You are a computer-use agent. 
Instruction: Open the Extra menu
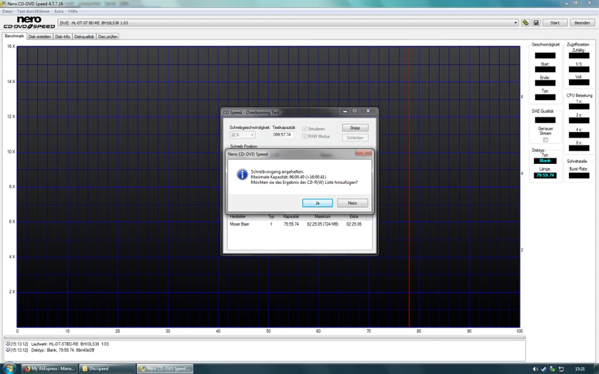[59, 11]
